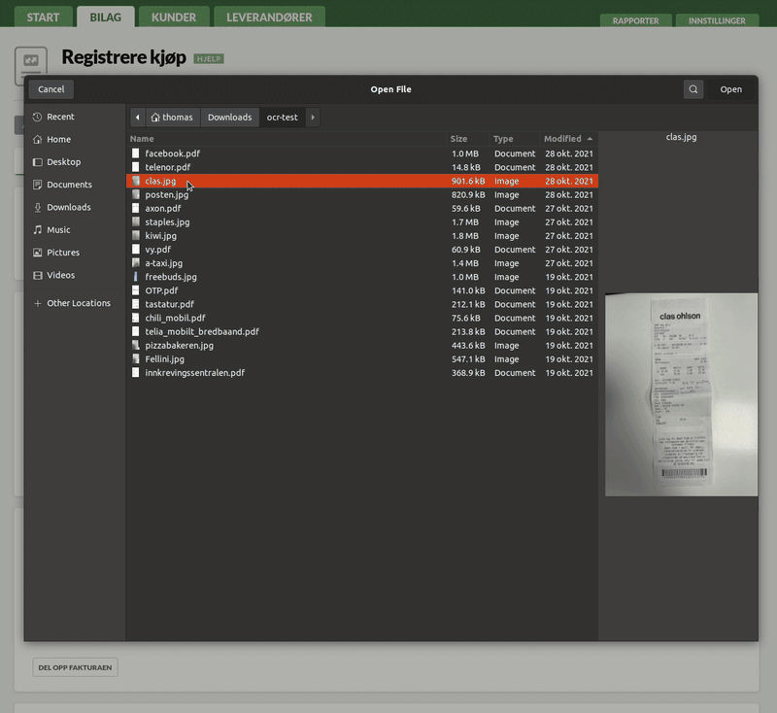Click the DEL OPP FAKTURAEN button
The image size is (777, 713).
[x=76, y=667]
